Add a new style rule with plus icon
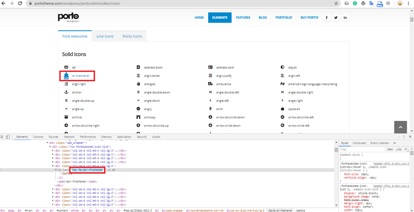This screenshot has width=414, height=212. point(406,149)
